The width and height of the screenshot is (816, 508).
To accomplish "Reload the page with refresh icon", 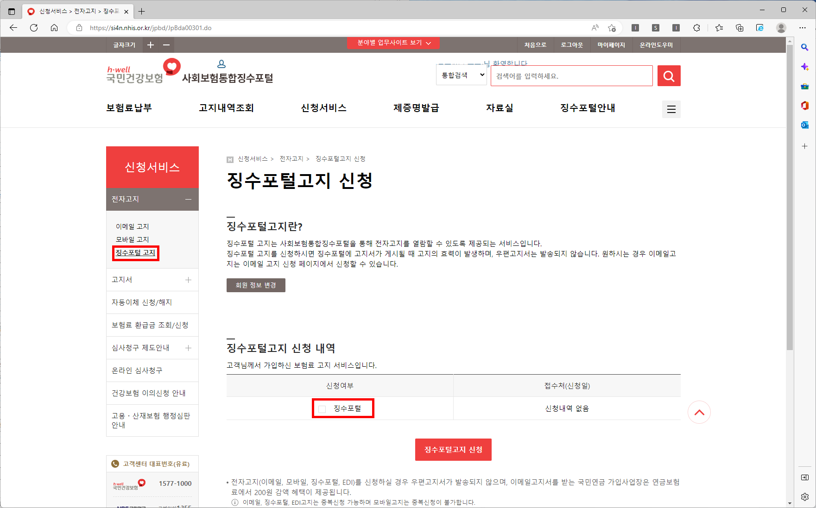I will click(34, 28).
